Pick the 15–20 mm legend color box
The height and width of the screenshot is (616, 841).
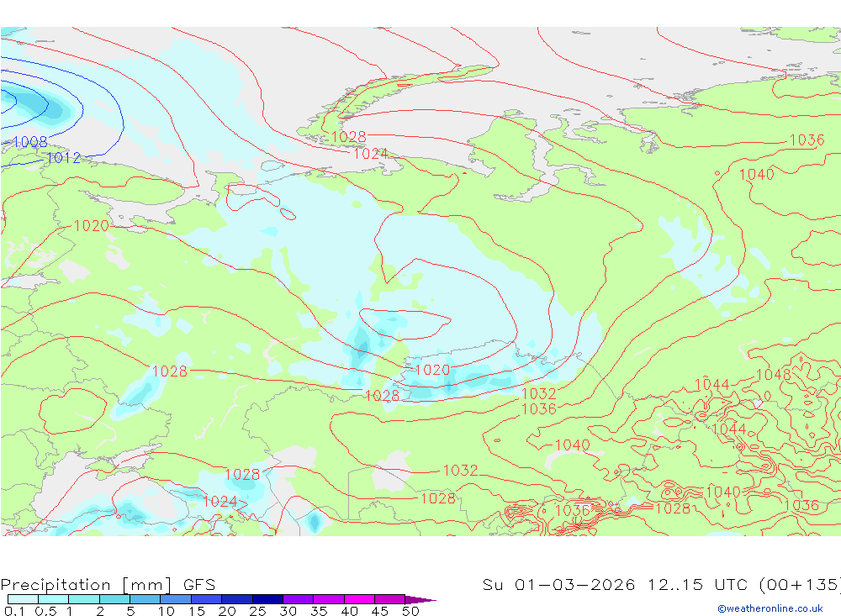click(x=207, y=599)
